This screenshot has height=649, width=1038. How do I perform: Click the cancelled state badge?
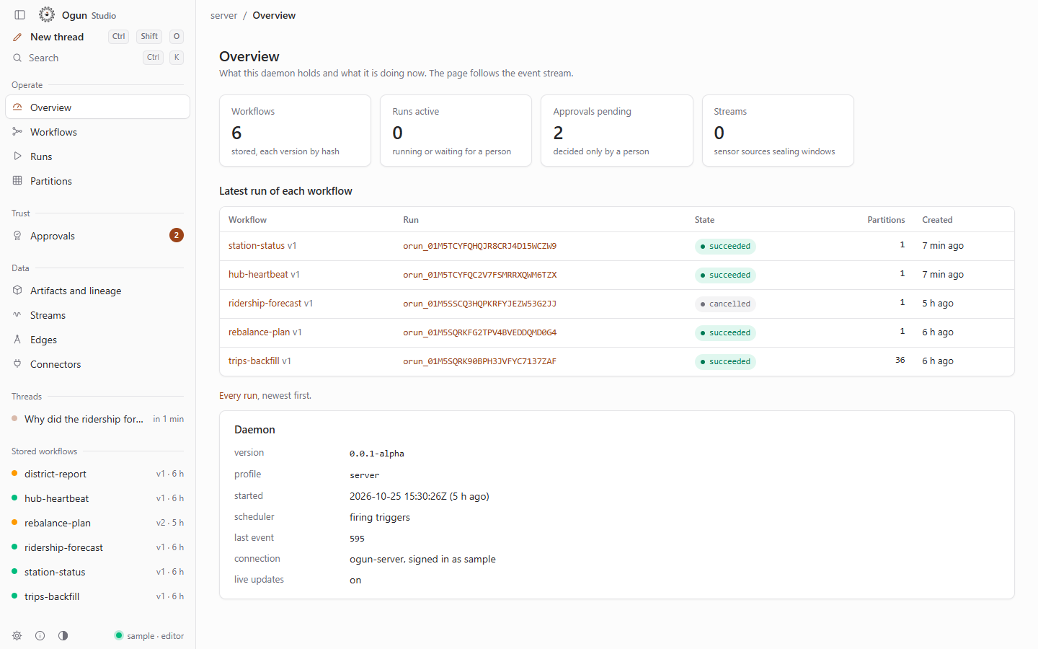point(725,304)
